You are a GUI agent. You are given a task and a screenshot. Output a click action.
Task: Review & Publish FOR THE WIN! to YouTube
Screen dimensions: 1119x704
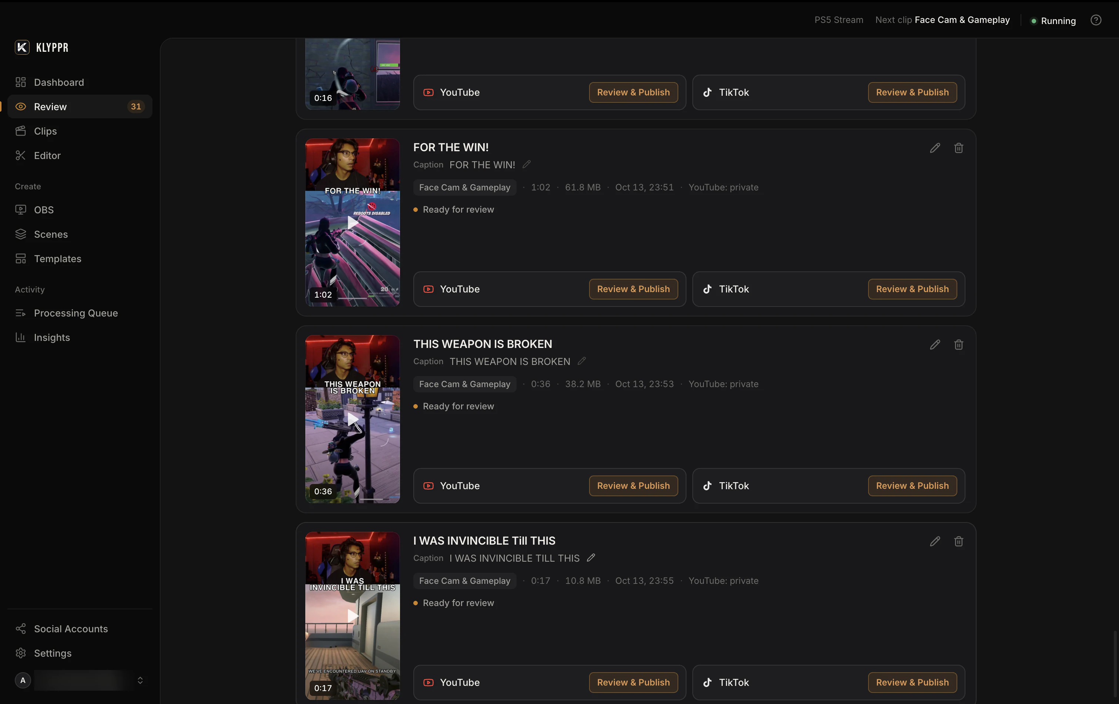tap(634, 289)
